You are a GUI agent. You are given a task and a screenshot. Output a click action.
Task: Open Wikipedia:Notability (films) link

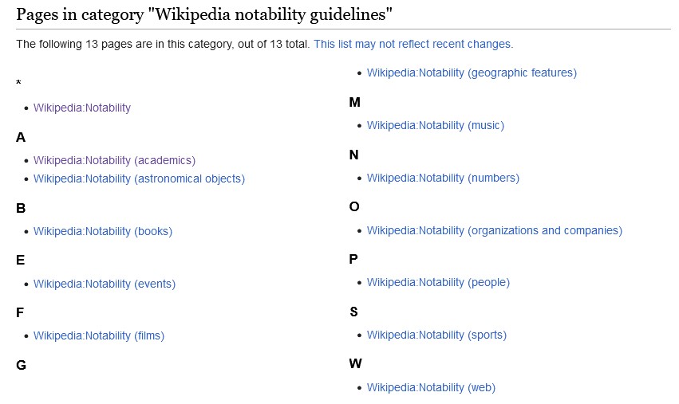point(98,335)
